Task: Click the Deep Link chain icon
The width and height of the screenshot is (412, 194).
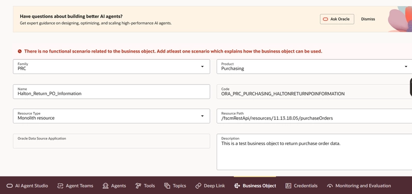Action: click(198, 186)
